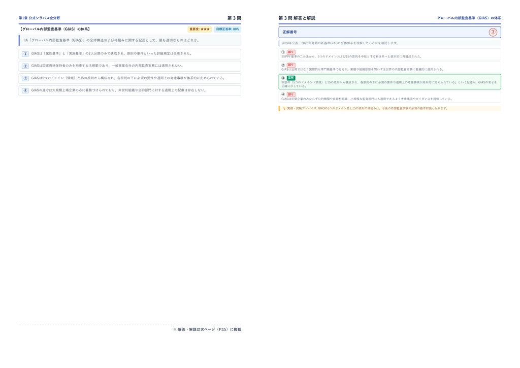Click the red 誤り badge in explanation ①
520x368 pixels.
(291, 52)
